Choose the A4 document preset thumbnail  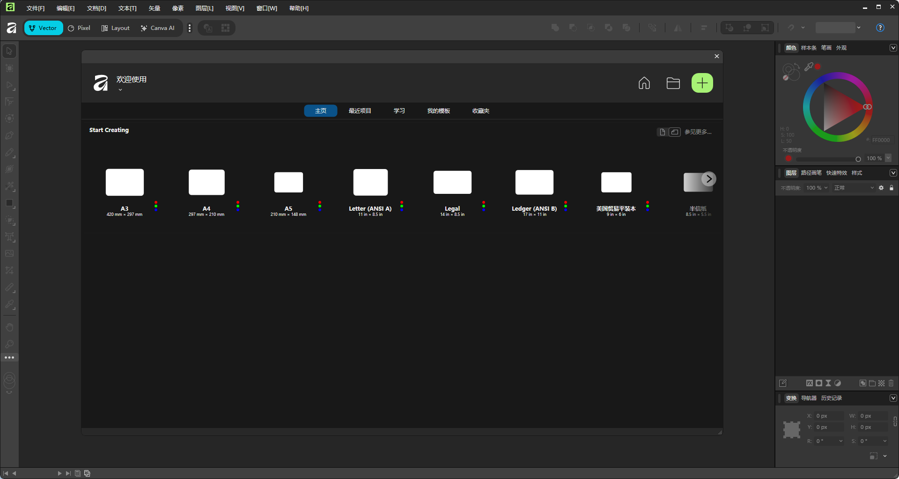coord(206,182)
